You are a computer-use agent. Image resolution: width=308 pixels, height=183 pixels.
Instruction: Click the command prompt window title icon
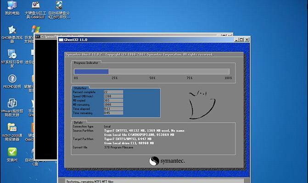(x=38, y=37)
